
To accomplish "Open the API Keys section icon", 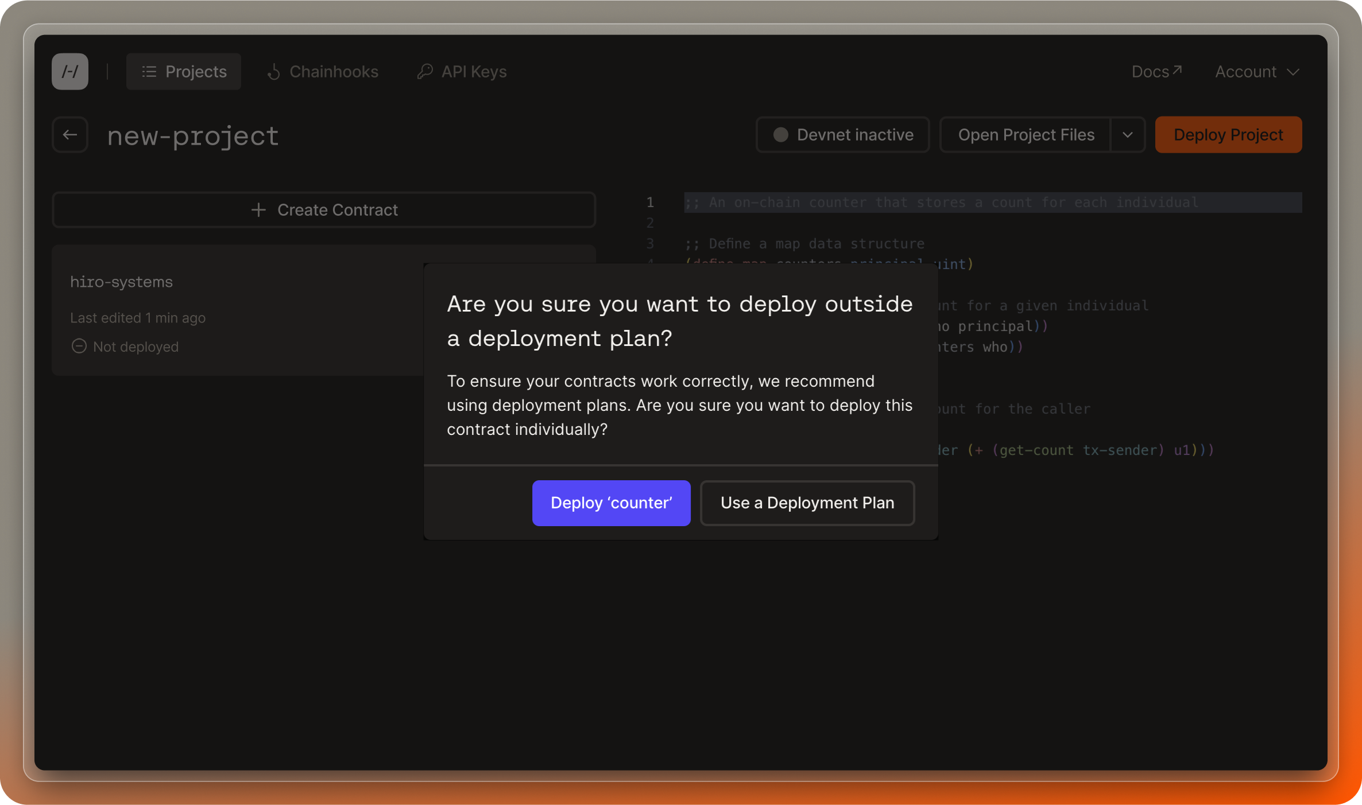I will [x=424, y=71].
